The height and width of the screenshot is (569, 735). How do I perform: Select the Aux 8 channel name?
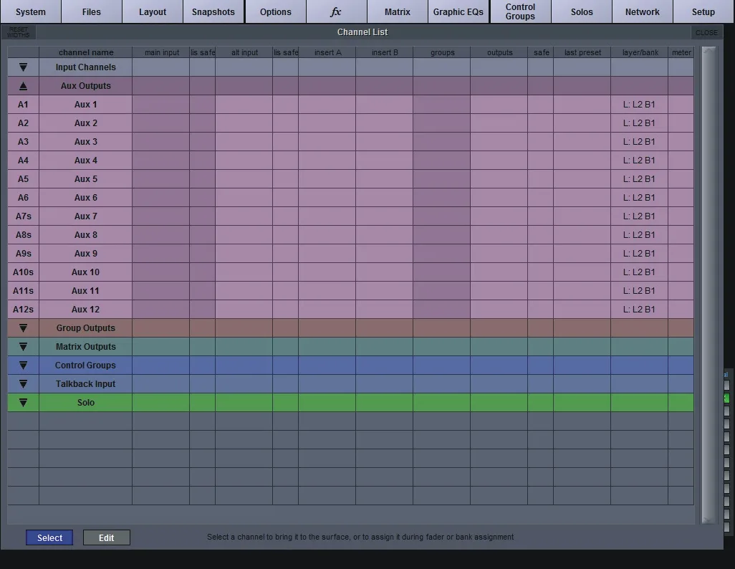tap(86, 234)
